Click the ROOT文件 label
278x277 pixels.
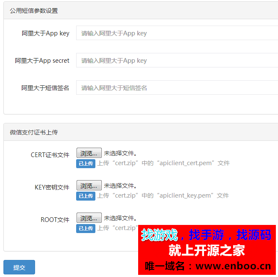coord(55,220)
